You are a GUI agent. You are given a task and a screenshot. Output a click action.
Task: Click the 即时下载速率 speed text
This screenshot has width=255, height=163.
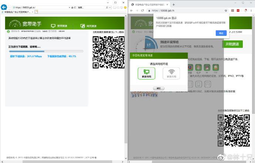click(x=26, y=56)
